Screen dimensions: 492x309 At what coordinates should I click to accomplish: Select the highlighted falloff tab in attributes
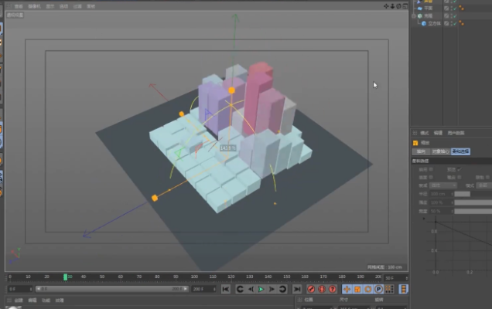point(460,151)
